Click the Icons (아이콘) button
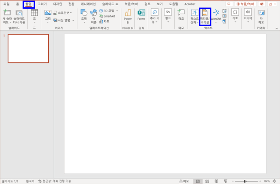 coord(94,16)
